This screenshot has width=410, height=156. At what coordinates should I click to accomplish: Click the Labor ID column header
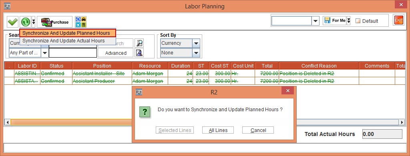(27, 66)
